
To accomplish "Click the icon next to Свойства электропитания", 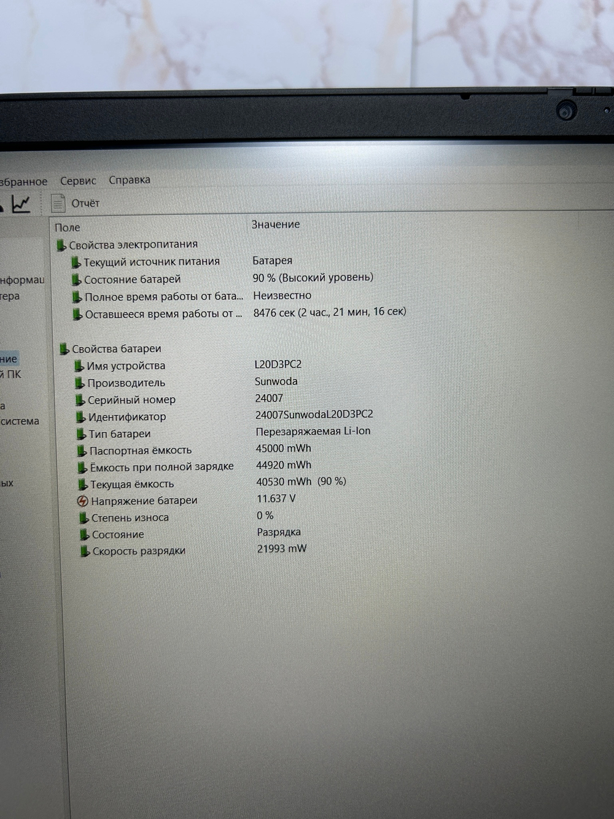I will pos(61,245).
